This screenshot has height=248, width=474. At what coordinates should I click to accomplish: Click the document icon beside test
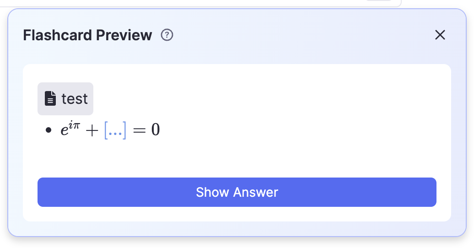coord(50,98)
